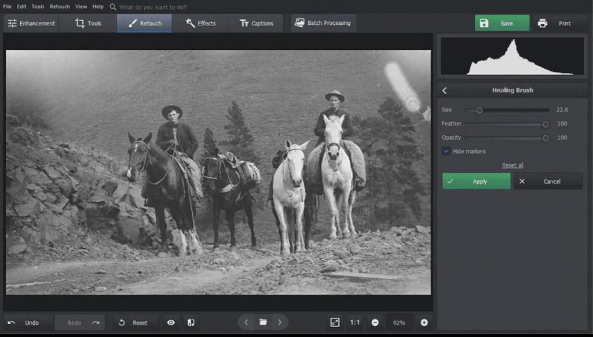Viewport: 593px width, 337px height.
Task: Zoom in with the plus icon
Action: click(x=424, y=323)
